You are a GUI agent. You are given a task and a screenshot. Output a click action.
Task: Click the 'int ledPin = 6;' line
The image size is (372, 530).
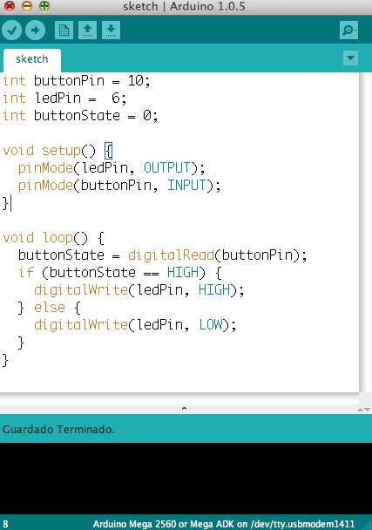pyautogui.click(x=64, y=99)
